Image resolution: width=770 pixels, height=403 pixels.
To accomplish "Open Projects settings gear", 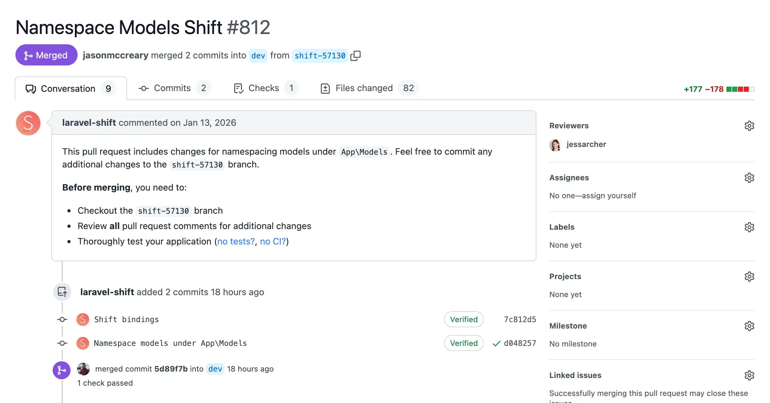I will pos(749,276).
